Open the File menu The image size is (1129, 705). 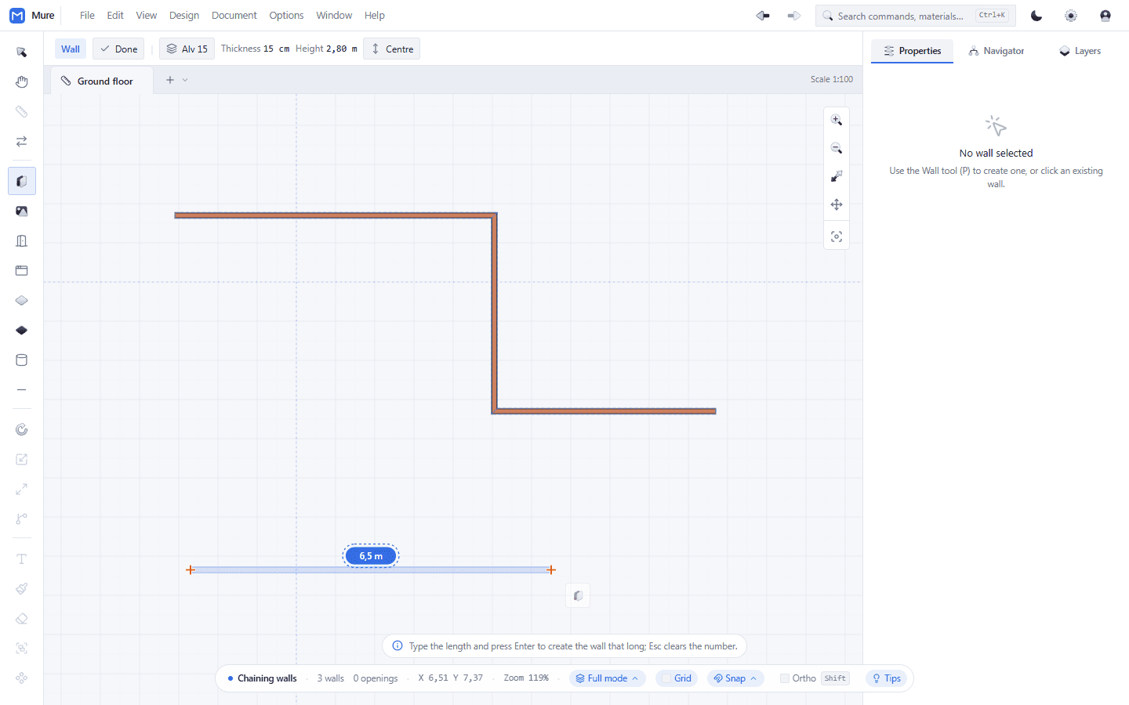coord(87,16)
